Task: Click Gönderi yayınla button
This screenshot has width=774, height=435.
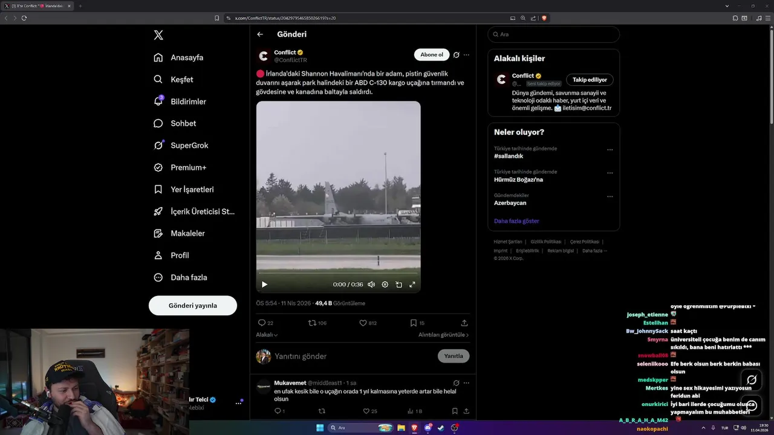Action: tap(193, 306)
